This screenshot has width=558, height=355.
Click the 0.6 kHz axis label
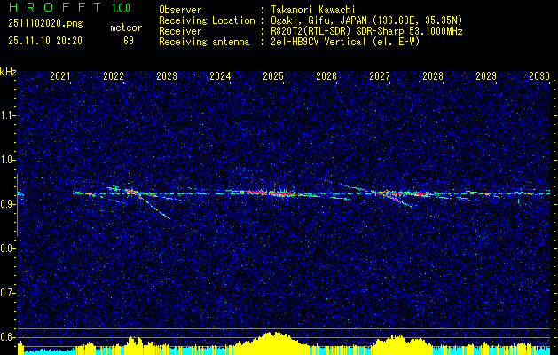tap(6, 337)
